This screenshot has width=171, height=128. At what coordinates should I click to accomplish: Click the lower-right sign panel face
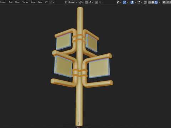[99, 68]
